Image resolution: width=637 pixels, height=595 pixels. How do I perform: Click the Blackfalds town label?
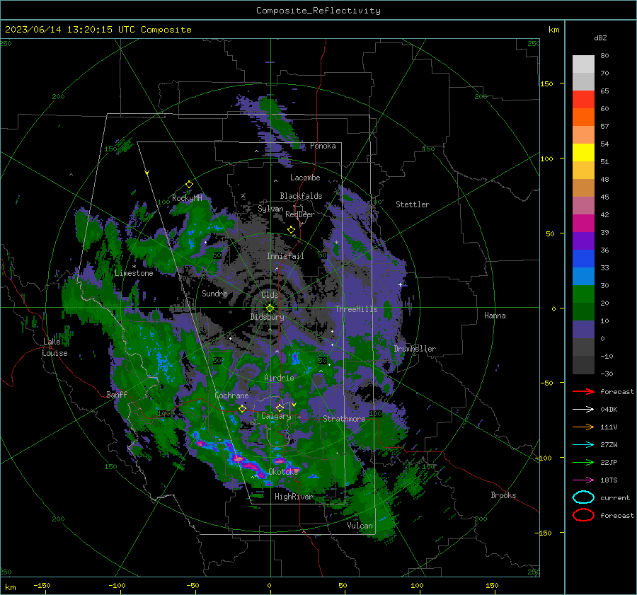(x=301, y=196)
